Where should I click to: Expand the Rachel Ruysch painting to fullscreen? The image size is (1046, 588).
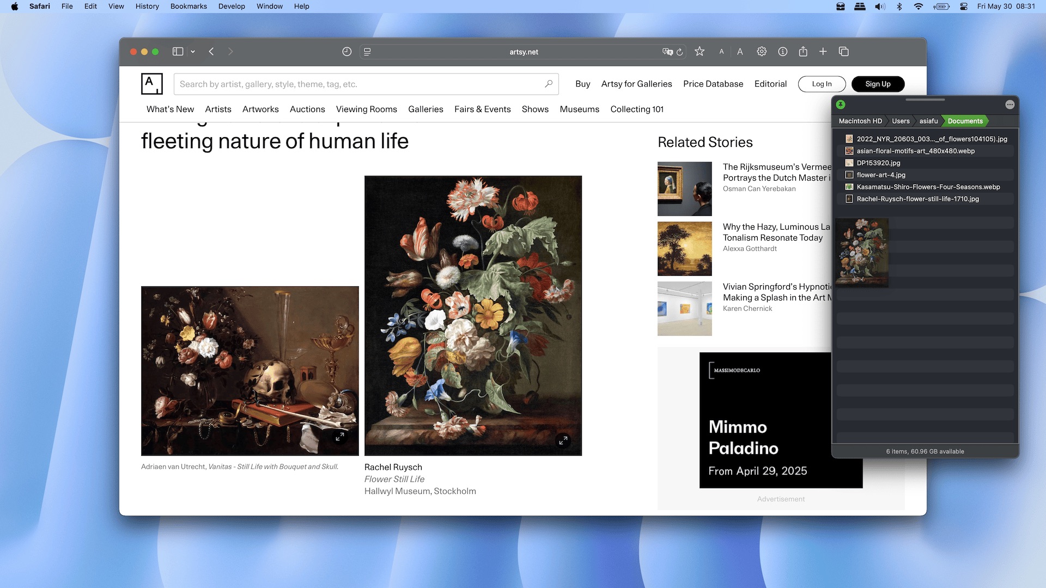(564, 441)
